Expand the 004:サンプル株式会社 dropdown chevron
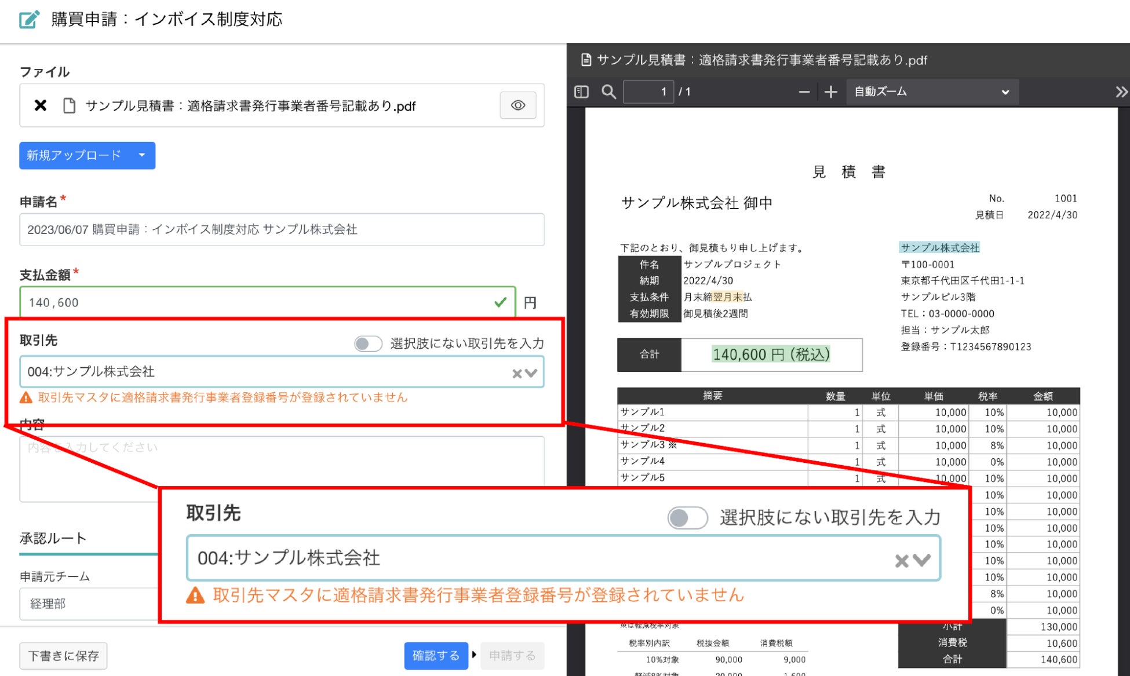This screenshot has width=1130, height=676. pos(531,373)
